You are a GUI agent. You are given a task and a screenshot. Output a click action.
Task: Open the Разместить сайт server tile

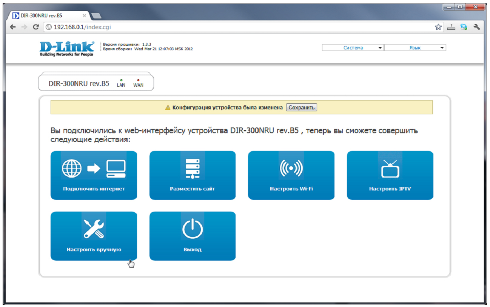pyautogui.click(x=192, y=175)
